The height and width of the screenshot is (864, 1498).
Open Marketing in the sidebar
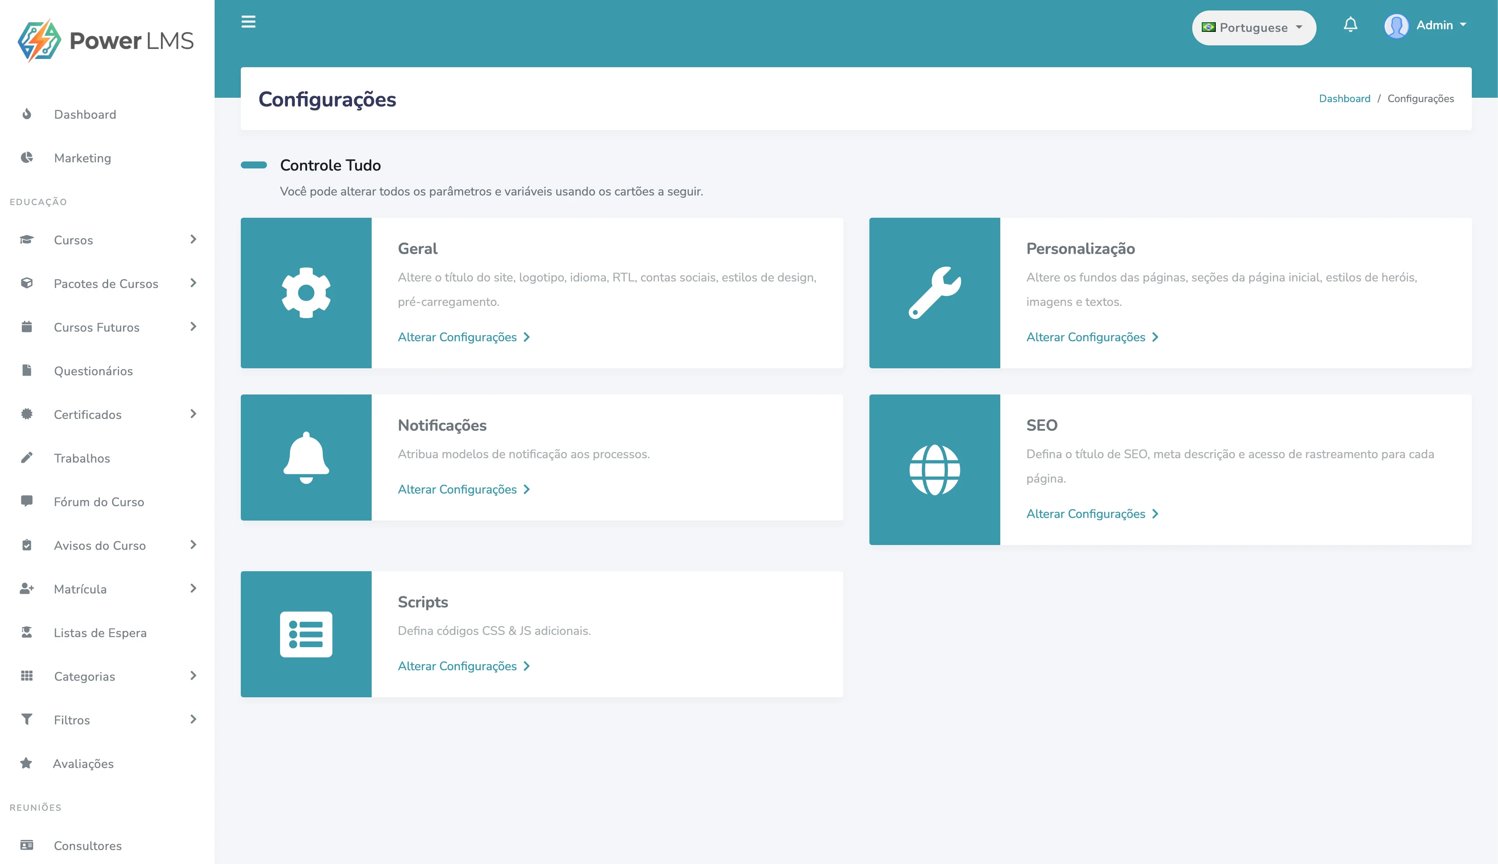[82, 158]
